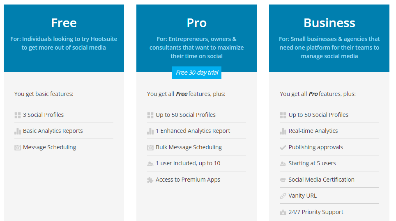Click the Pro plan's Up to 50 Social Profiles
Viewport: 396px width, 221px height.
[185, 115]
